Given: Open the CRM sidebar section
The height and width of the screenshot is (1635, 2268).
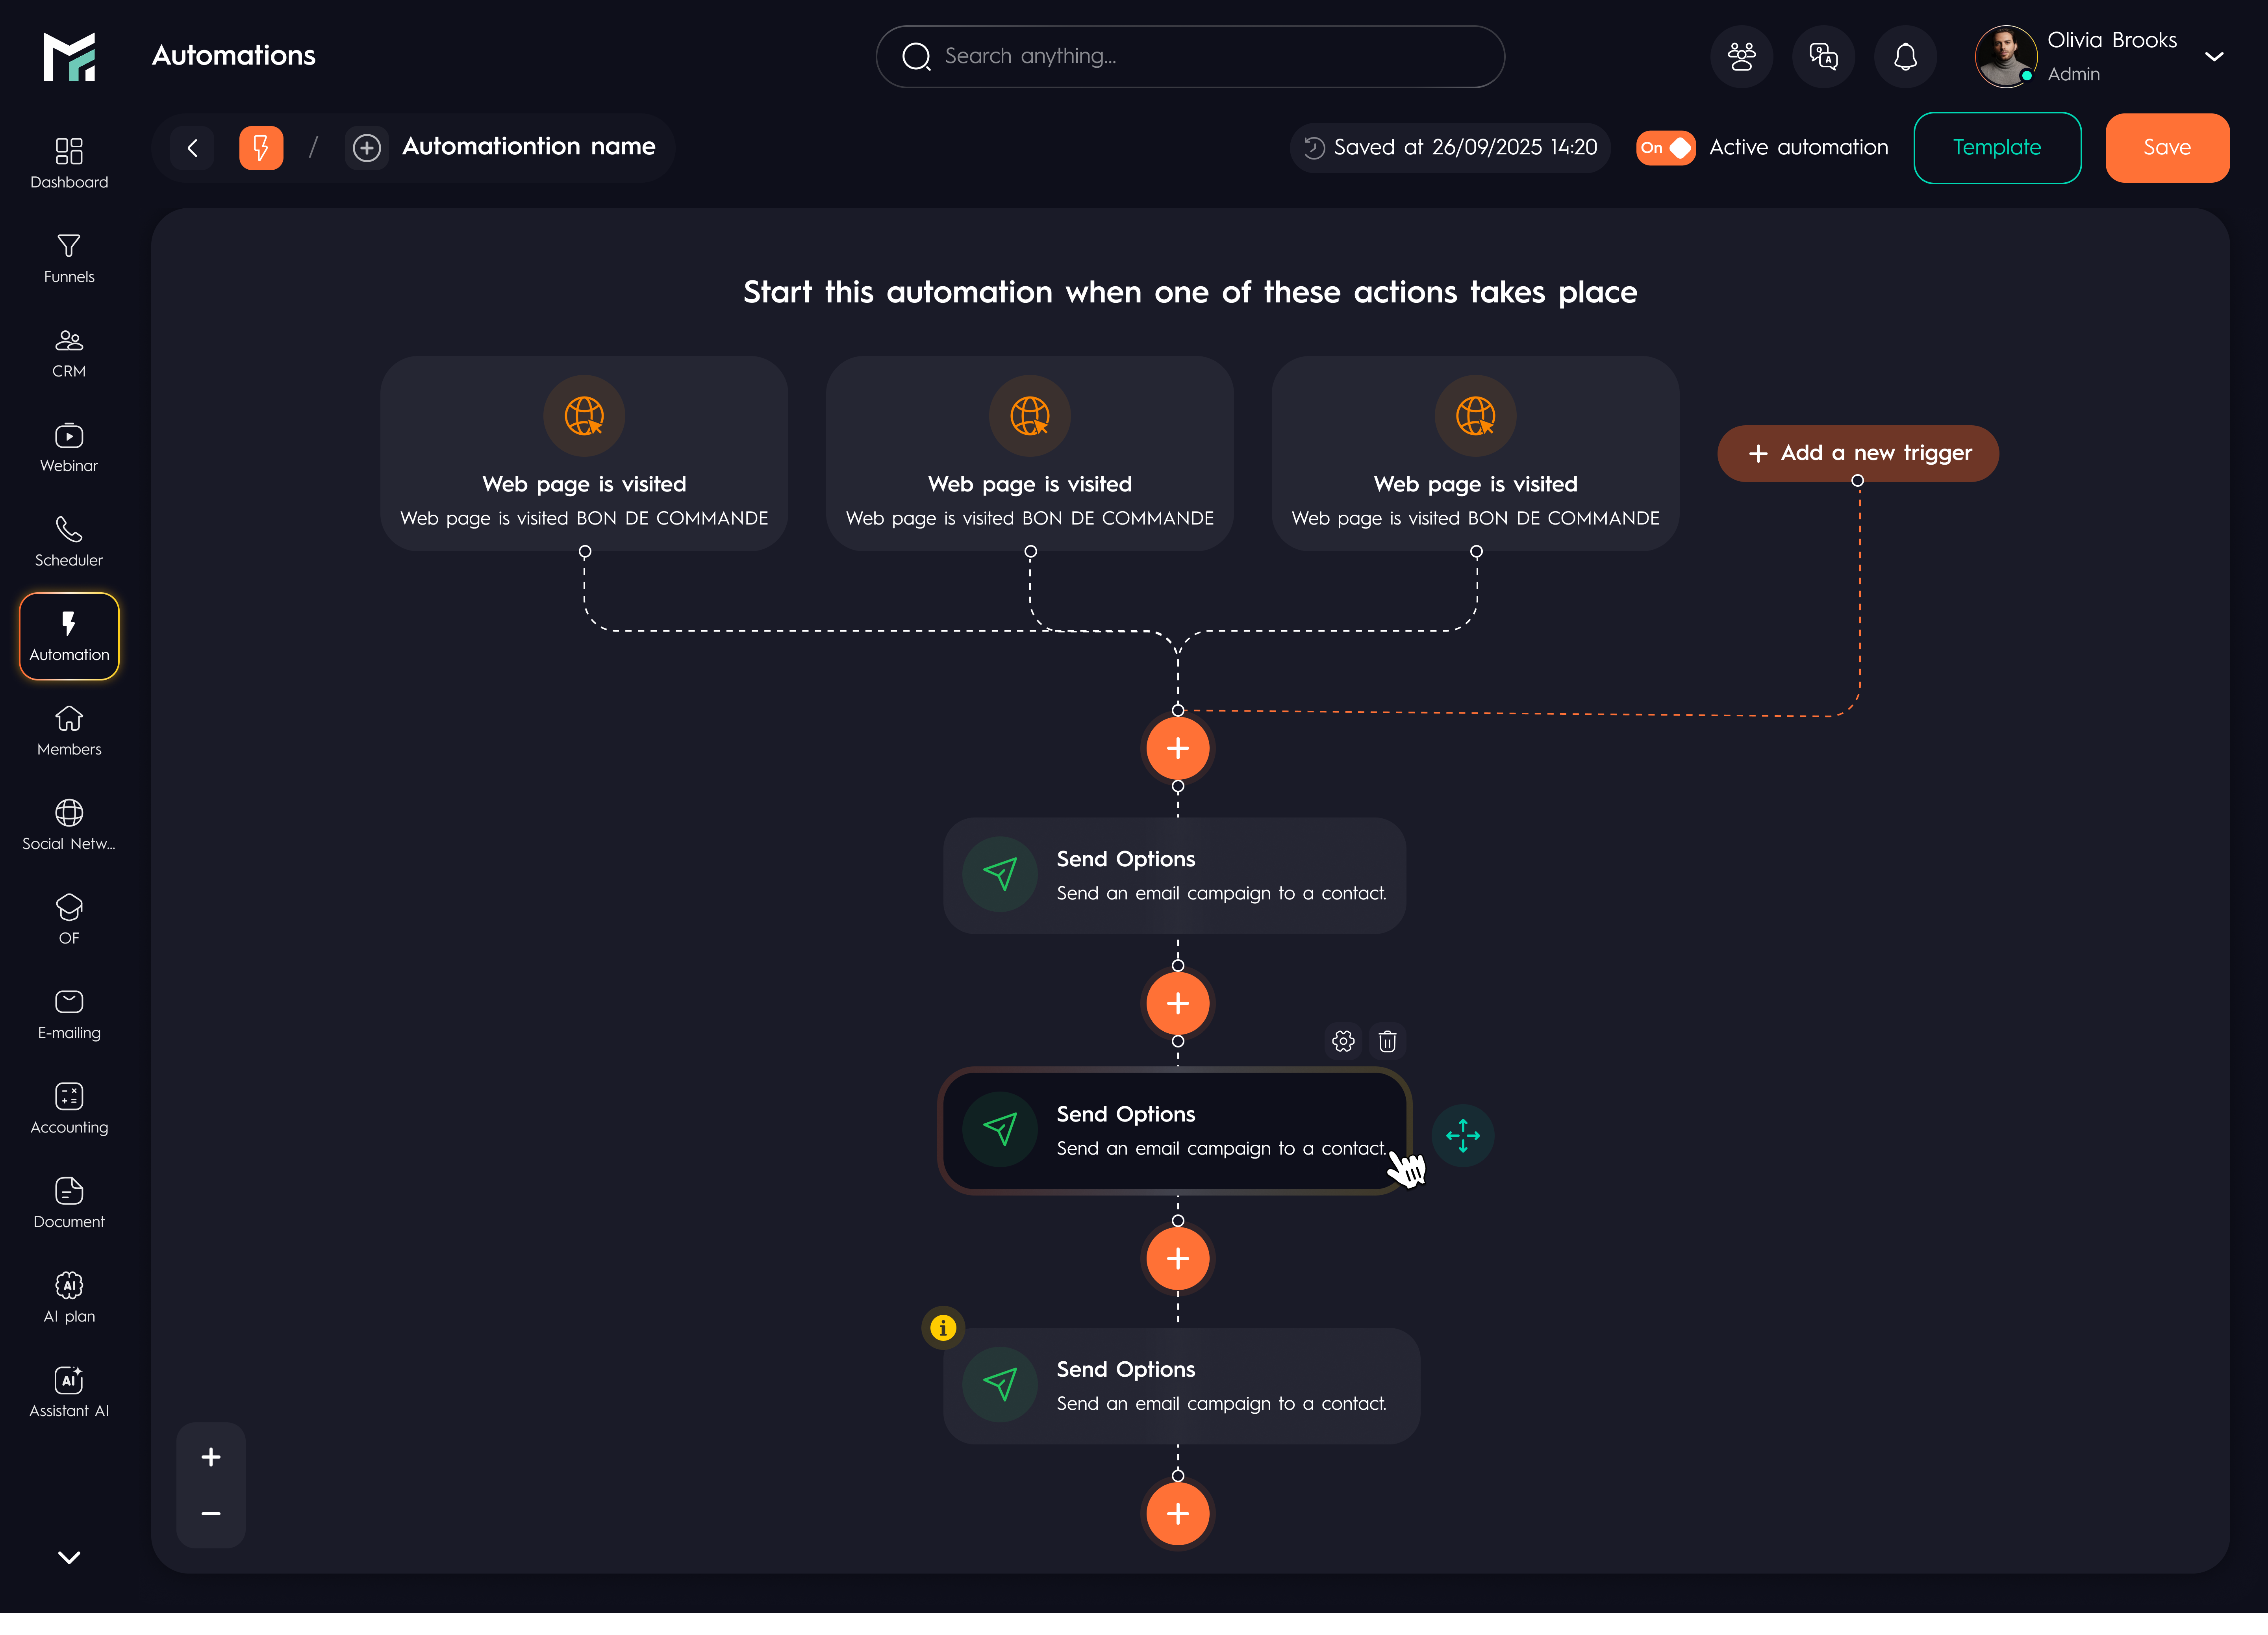Looking at the screenshot, I should [x=69, y=353].
